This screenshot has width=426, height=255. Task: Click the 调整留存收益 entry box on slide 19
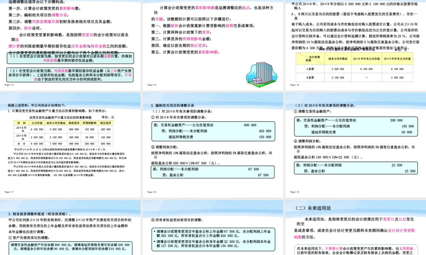coord(355,168)
